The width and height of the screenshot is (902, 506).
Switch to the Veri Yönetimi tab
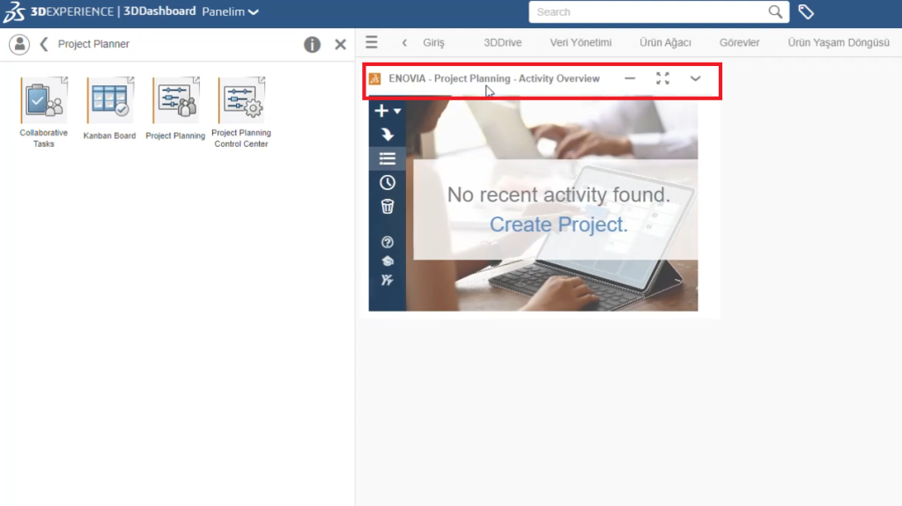pos(580,43)
